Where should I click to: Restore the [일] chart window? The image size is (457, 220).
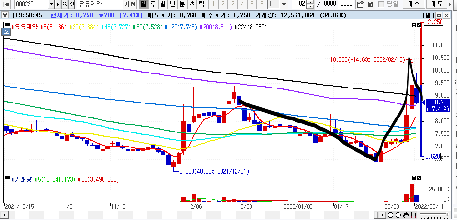pyautogui.click(x=439, y=15)
